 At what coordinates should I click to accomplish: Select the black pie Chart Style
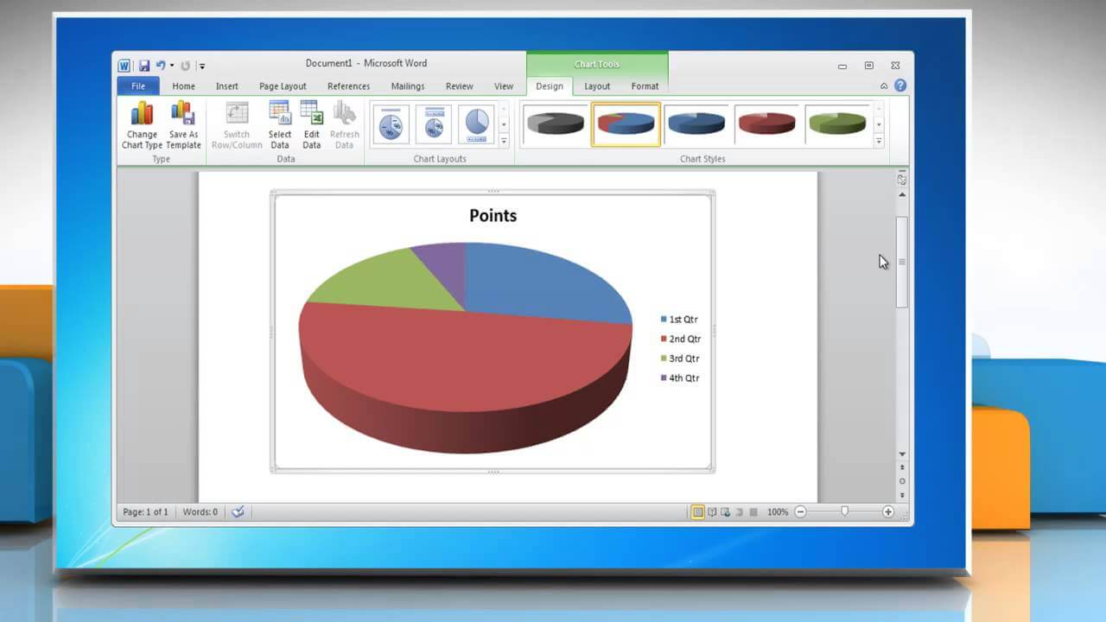click(554, 124)
